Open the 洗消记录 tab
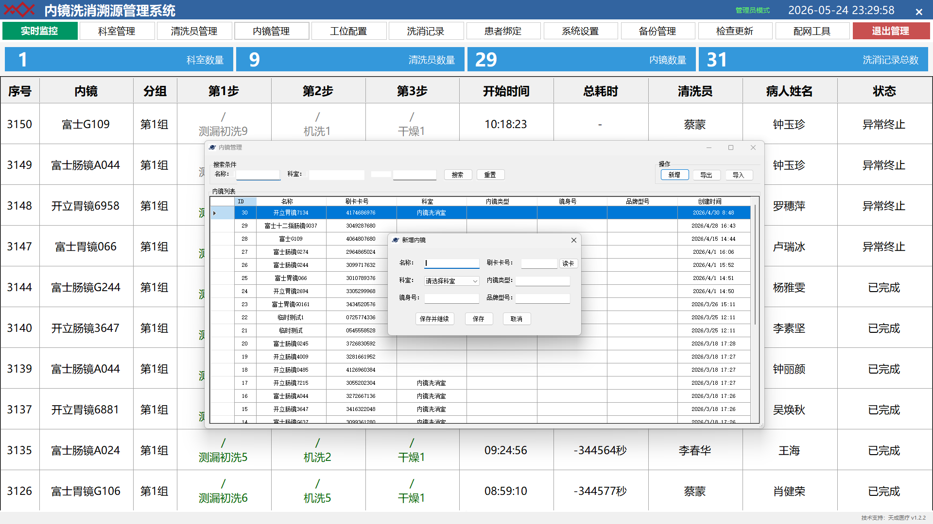Screen dimensions: 933x524 [426, 31]
